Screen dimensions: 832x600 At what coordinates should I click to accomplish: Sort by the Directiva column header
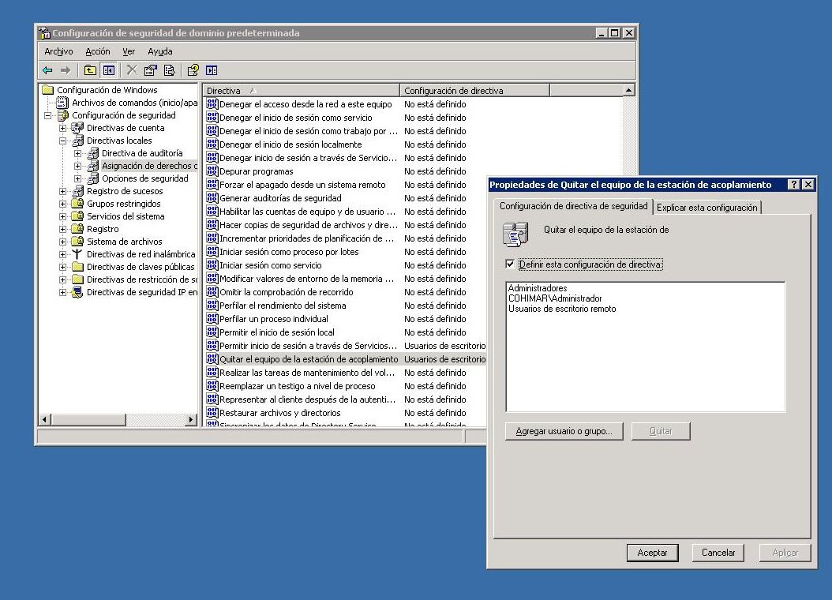pyautogui.click(x=301, y=90)
